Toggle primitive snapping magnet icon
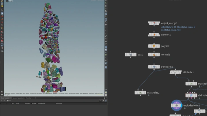 click(2, 35)
